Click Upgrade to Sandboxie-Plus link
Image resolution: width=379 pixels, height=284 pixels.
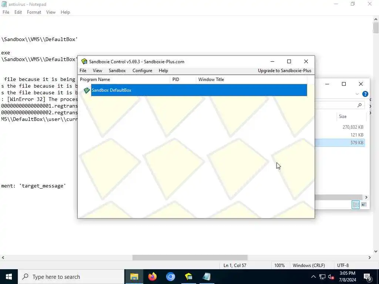(285, 71)
